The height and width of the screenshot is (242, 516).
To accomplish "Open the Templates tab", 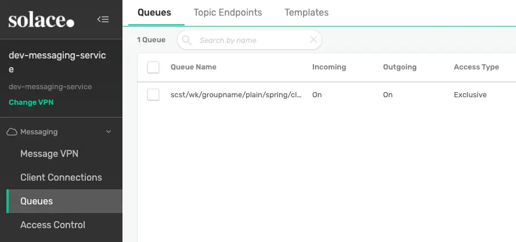I will click(306, 12).
